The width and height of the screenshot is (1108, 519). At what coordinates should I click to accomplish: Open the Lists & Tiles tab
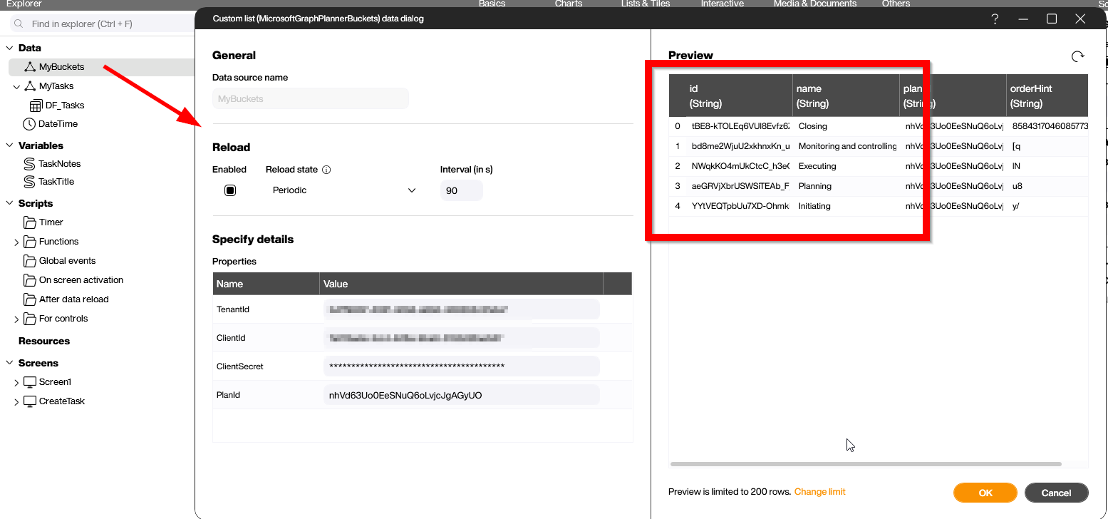click(646, 4)
